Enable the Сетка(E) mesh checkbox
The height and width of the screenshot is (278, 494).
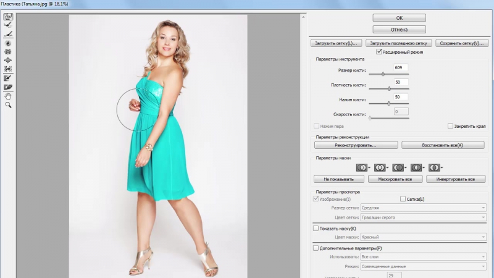coord(403,199)
